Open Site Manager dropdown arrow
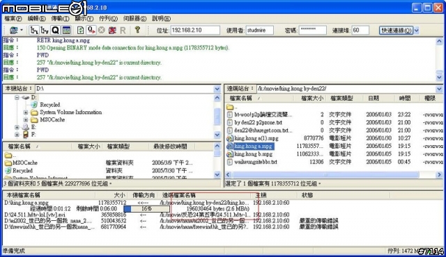446x257 pixels. pyautogui.click(x=22, y=30)
